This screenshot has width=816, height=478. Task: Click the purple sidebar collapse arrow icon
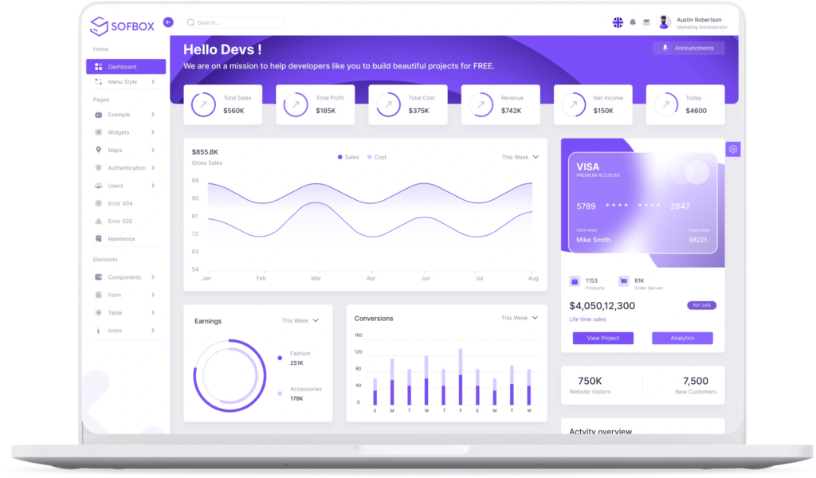pos(168,22)
